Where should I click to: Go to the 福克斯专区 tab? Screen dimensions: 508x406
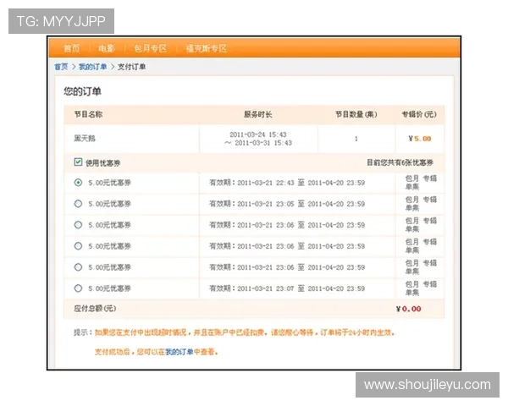(206, 48)
